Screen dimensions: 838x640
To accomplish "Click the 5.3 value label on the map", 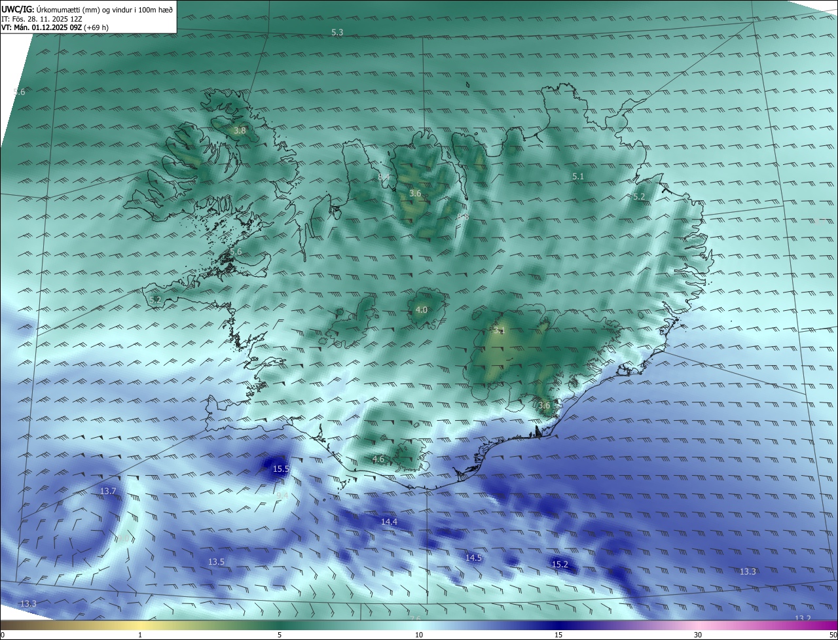I will click(x=337, y=32).
